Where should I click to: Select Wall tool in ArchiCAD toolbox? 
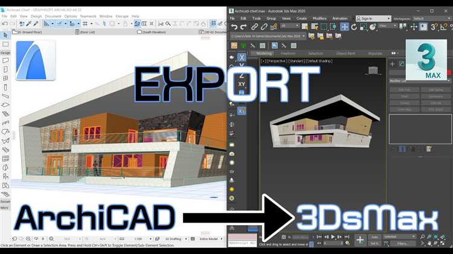(5, 60)
